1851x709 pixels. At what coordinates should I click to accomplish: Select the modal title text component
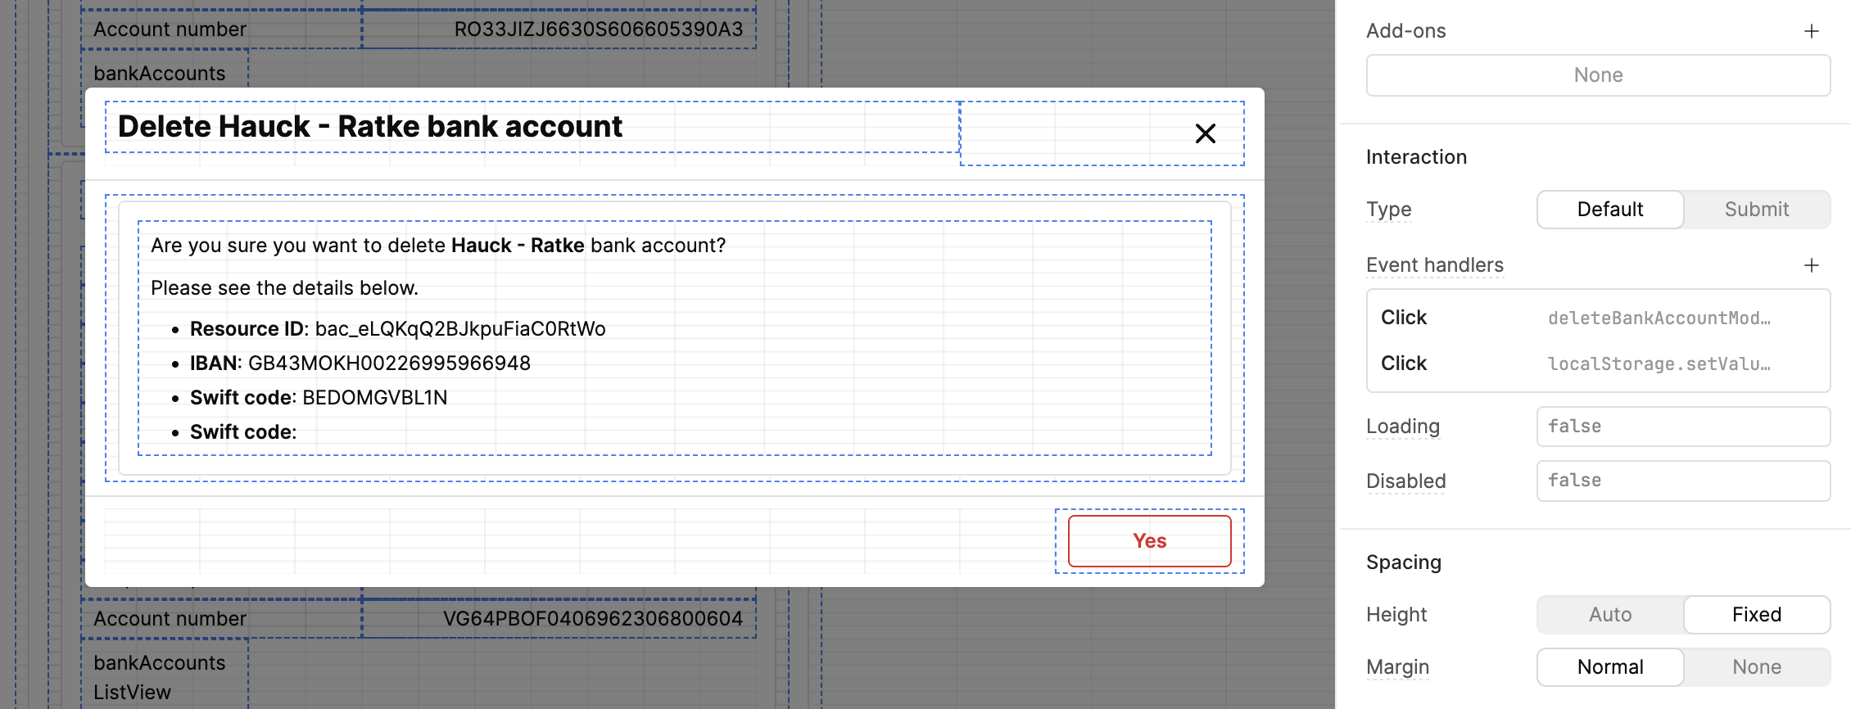pyautogui.click(x=370, y=127)
